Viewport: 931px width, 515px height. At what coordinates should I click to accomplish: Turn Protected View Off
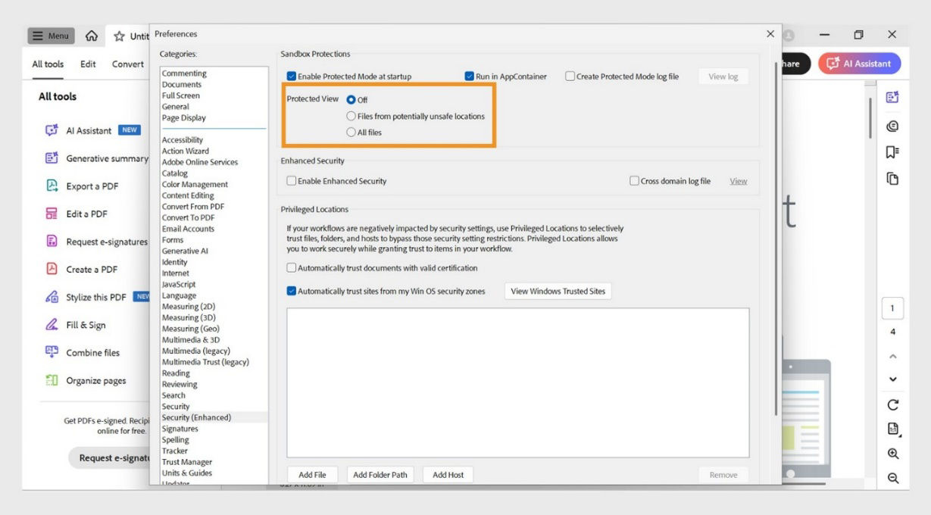click(x=351, y=99)
